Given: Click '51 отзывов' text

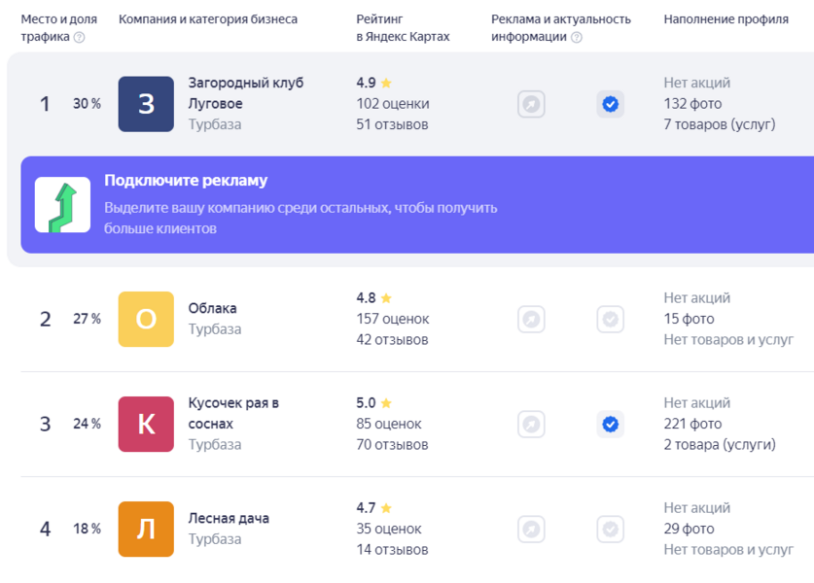Looking at the screenshot, I should coord(392,124).
